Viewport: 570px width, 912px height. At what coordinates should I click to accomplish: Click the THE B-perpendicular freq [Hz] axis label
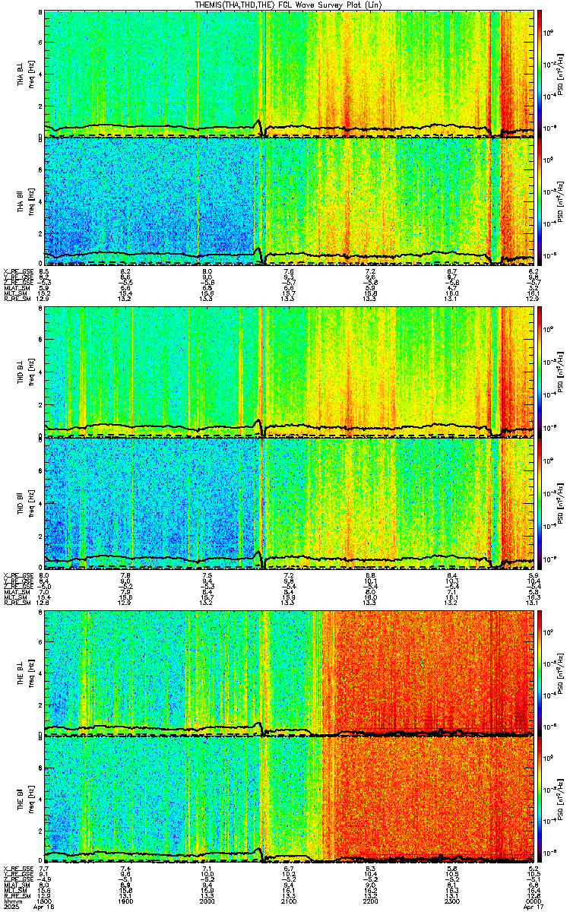tap(30, 673)
